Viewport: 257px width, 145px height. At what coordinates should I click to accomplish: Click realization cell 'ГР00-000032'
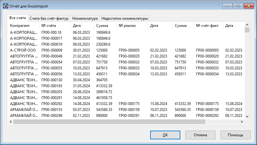(x=129, y=62)
